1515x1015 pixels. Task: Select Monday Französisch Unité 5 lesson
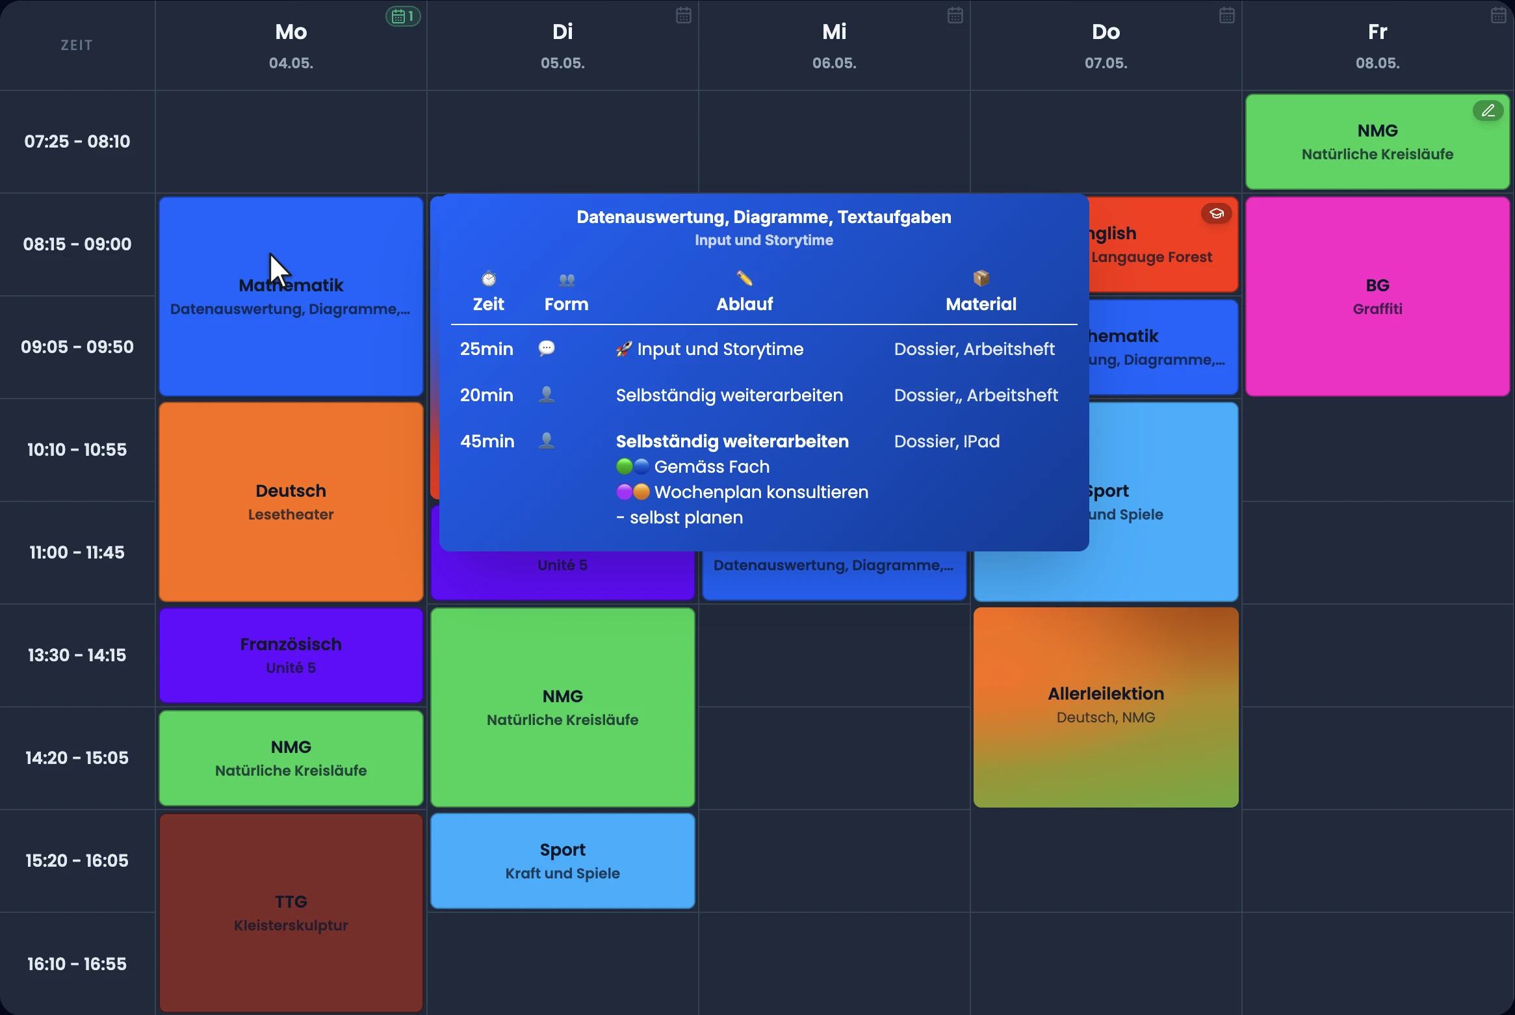coord(291,655)
